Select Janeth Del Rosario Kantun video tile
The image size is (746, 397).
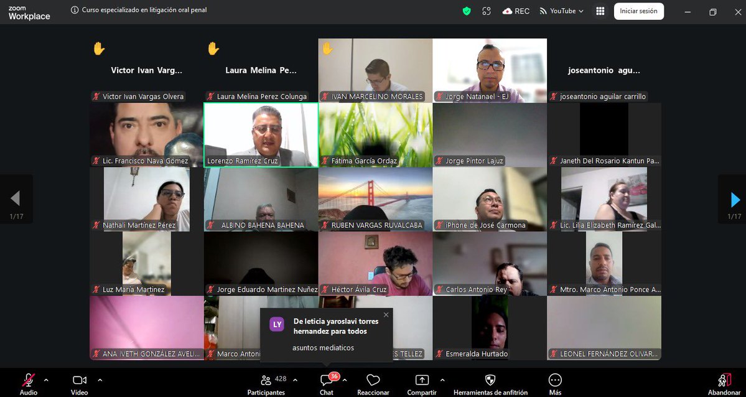pos(604,134)
